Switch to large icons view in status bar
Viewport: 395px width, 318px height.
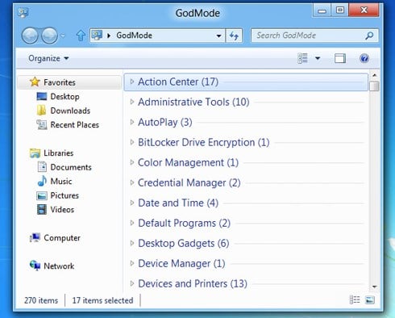click(370, 300)
